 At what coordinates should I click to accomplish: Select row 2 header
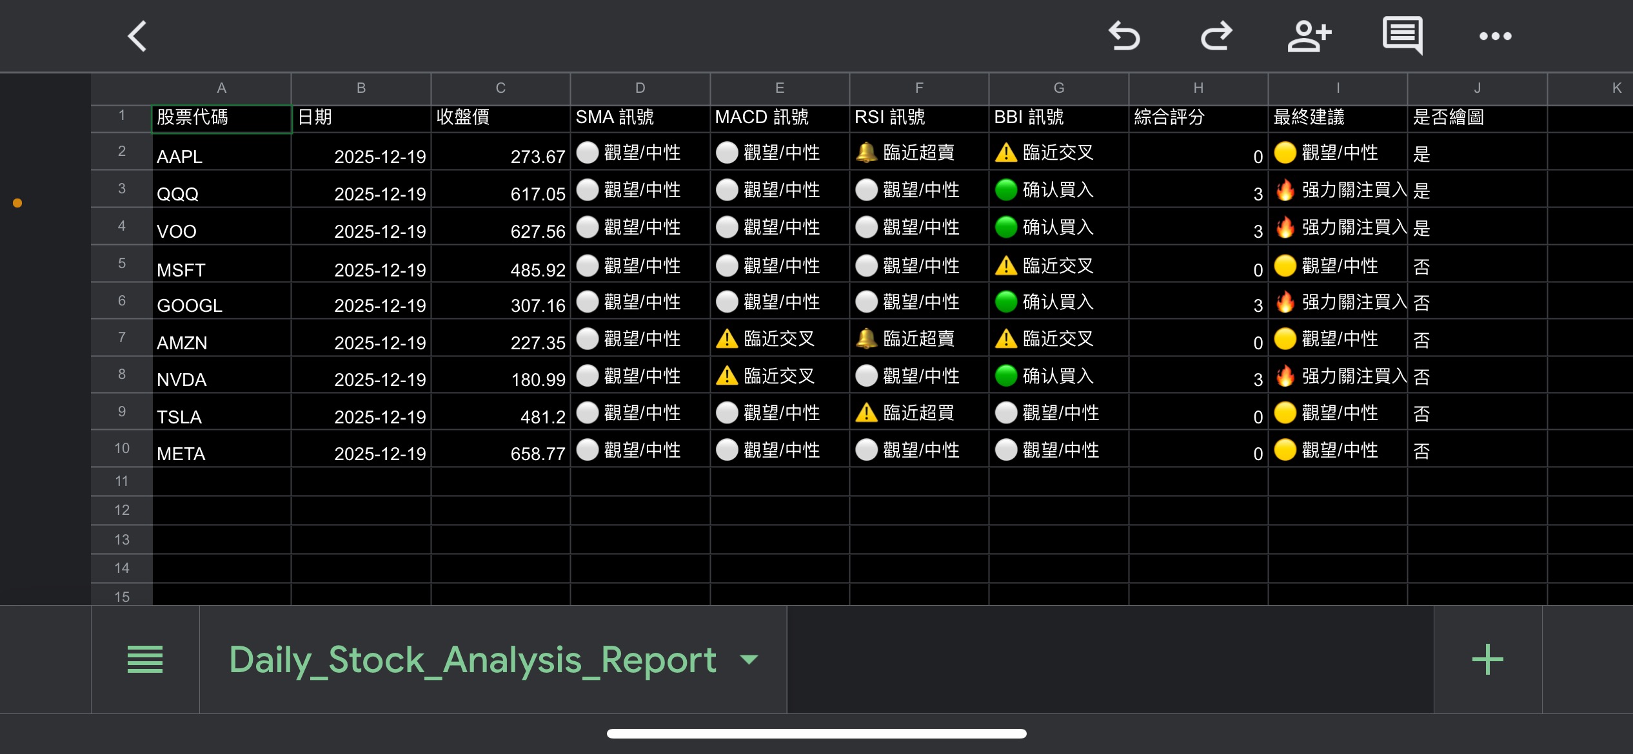122,151
